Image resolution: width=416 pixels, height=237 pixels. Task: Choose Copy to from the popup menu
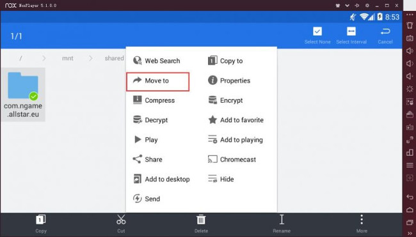tap(225, 61)
